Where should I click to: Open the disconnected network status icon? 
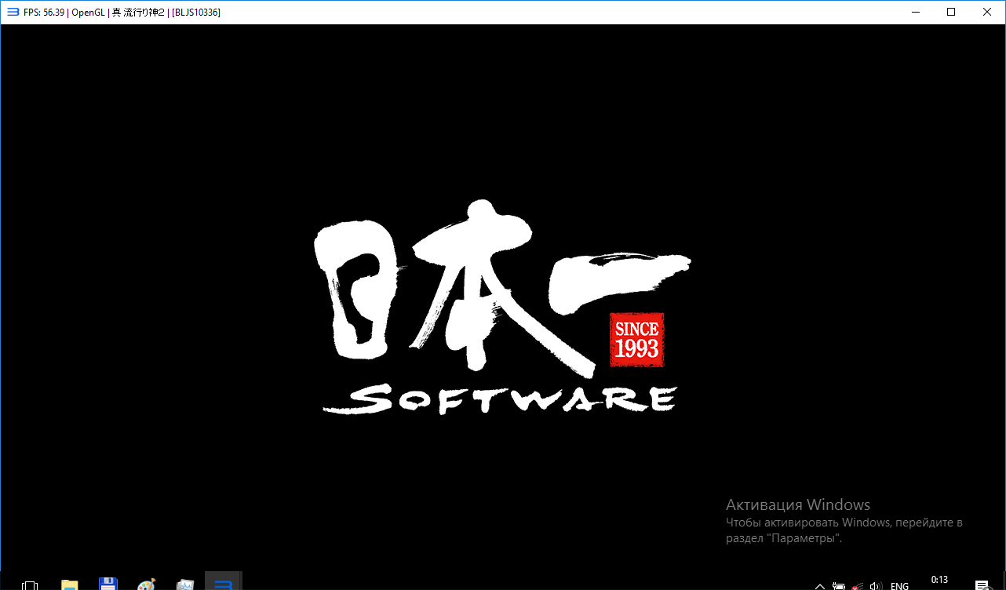(x=858, y=585)
